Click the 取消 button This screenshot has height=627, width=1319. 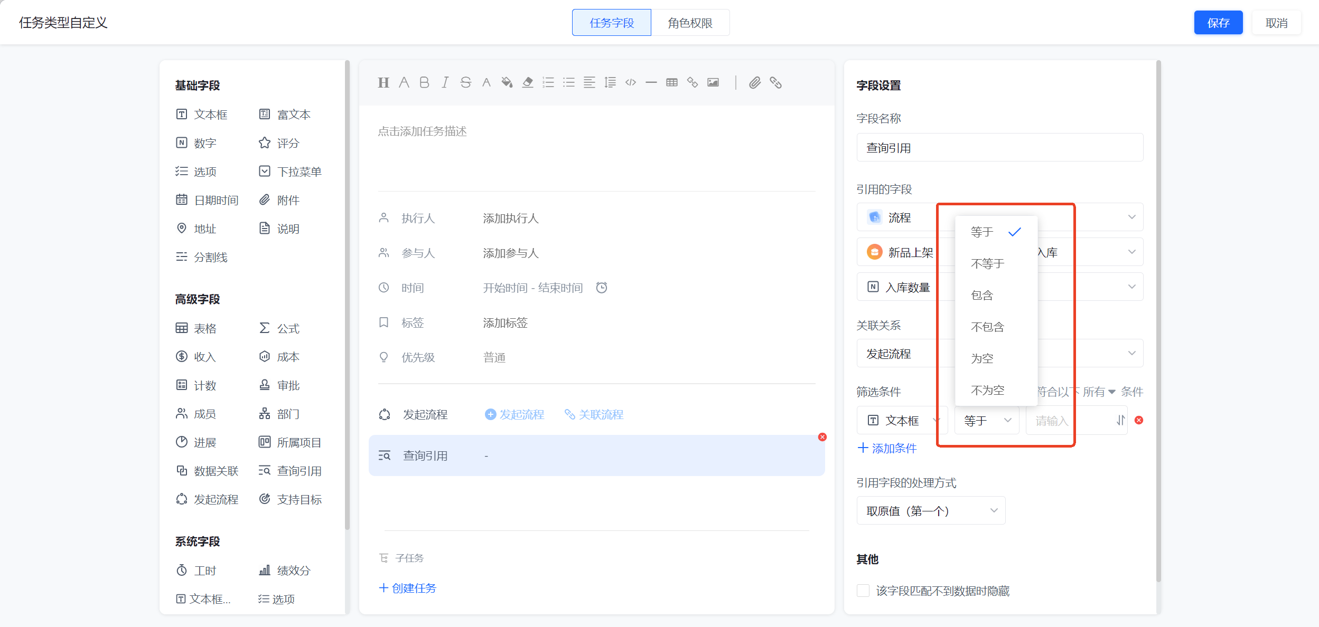tap(1276, 23)
